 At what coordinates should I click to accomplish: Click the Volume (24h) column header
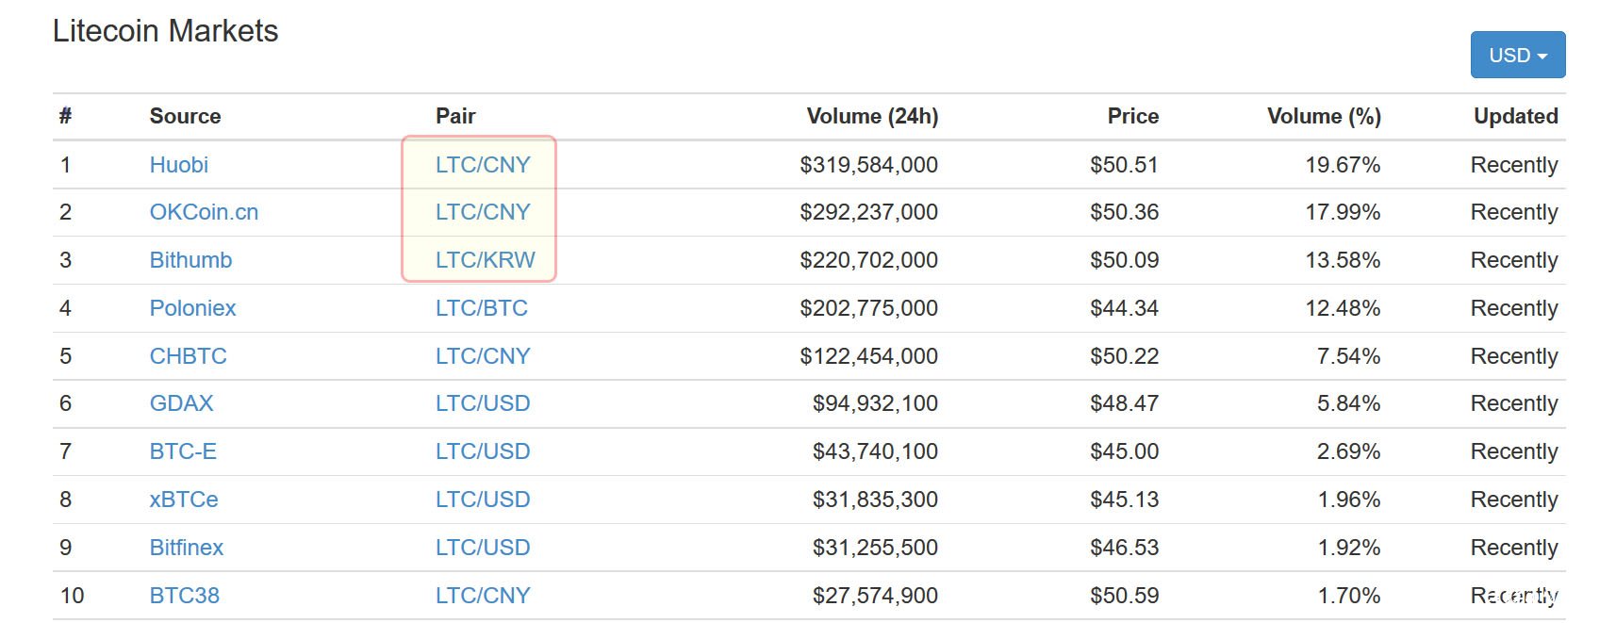pos(872,116)
